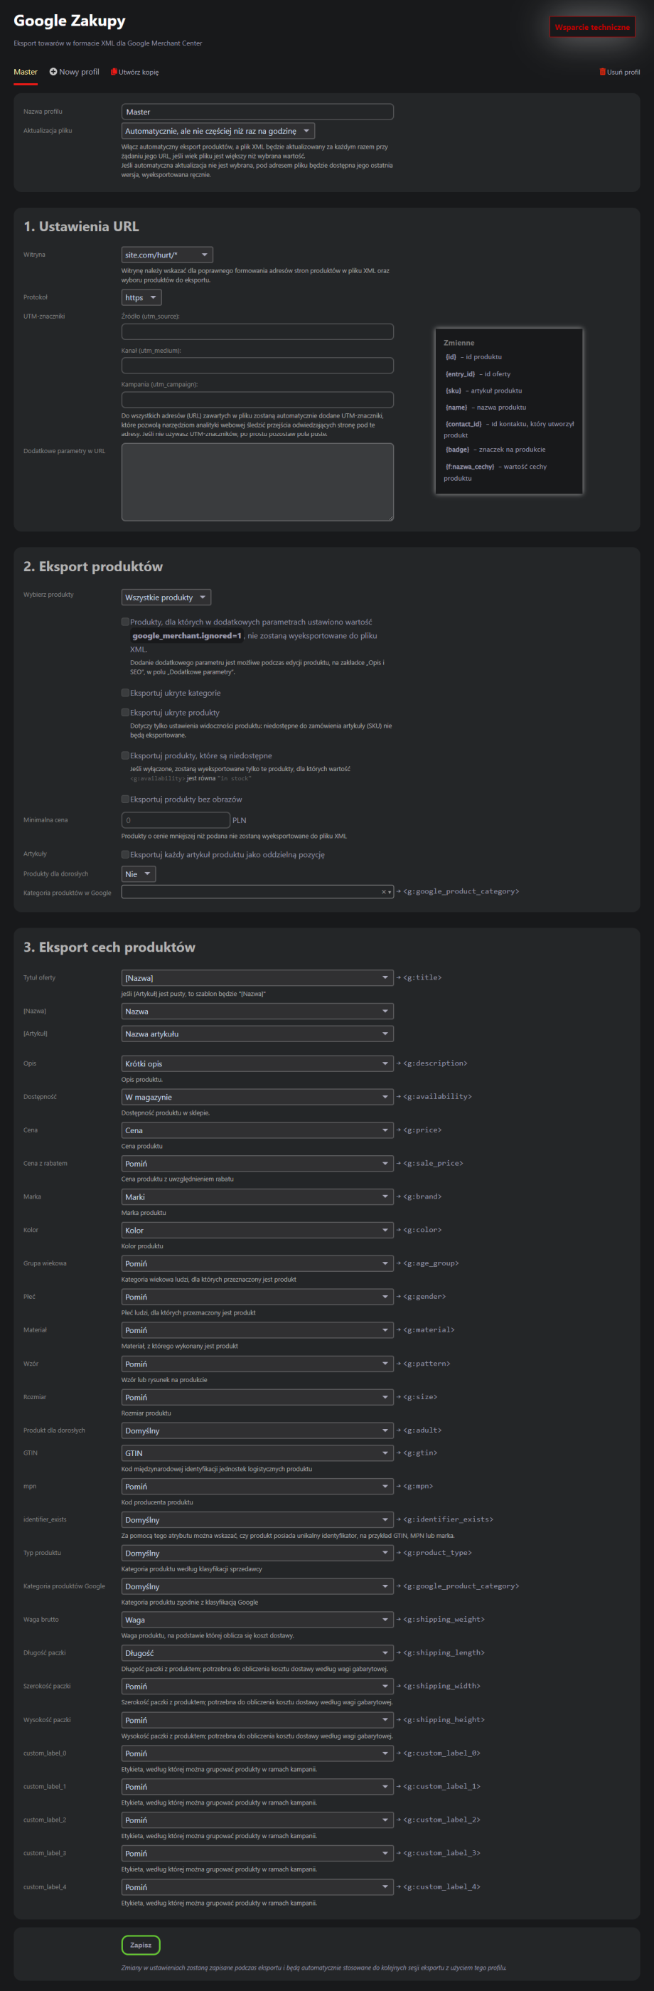Open the Protokół https dropdown
This screenshot has height=1991, width=654.
[x=141, y=297]
